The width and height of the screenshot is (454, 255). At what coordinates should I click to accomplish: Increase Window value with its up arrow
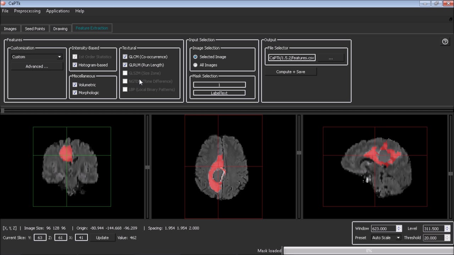399,227
